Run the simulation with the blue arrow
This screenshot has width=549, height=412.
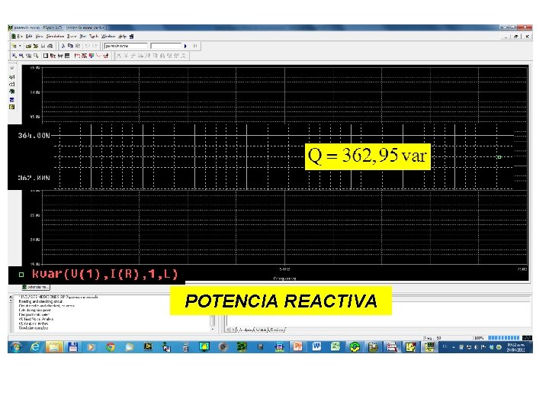click(x=185, y=46)
